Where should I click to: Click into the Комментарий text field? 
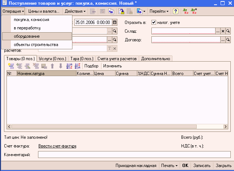(134, 155)
